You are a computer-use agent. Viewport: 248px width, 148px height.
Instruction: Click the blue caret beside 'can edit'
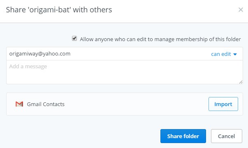click(x=235, y=54)
